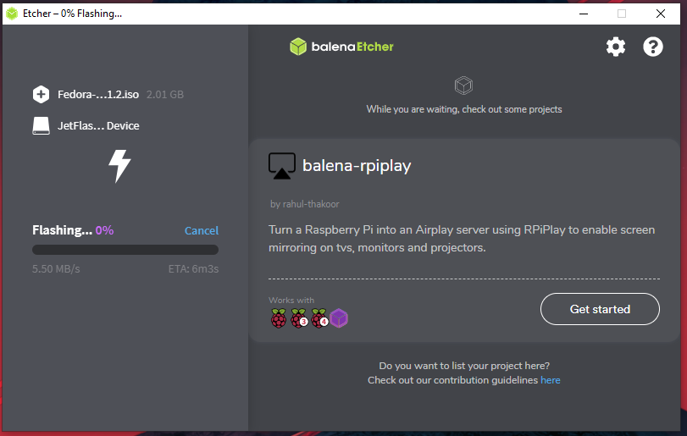Click the ETA: 6m3s text
Image resolution: width=687 pixels, height=436 pixels.
coord(193,268)
